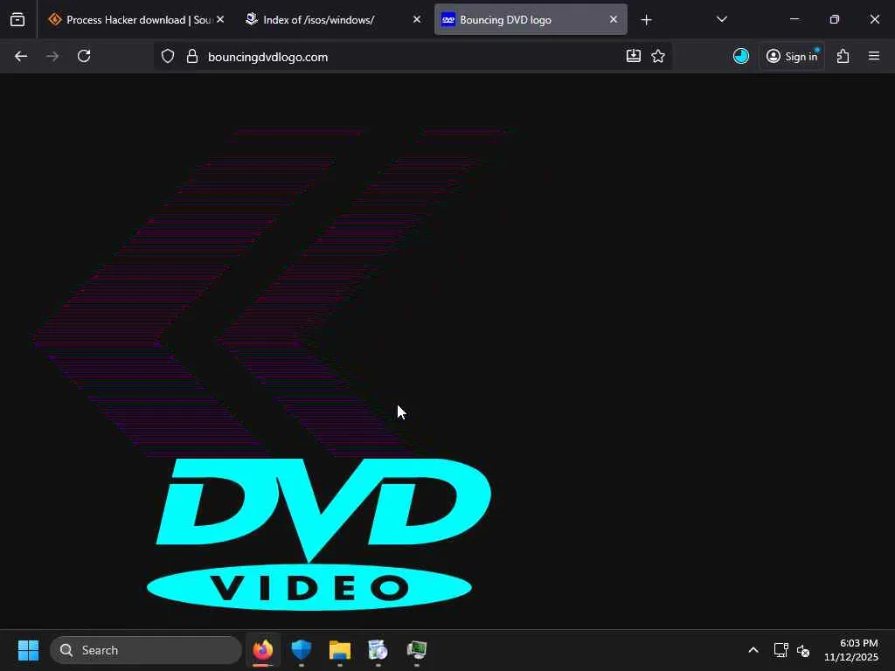
Task: Open the Windows Security shield taskbar app
Action: tap(301, 650)
